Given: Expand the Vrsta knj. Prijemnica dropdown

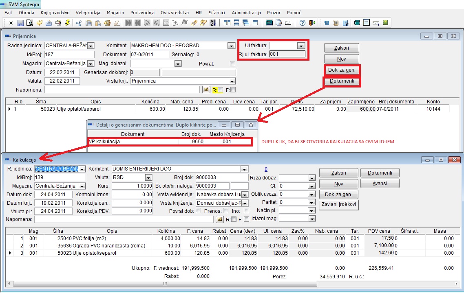Looking at the screenshot, I should (x=232, y=81).
